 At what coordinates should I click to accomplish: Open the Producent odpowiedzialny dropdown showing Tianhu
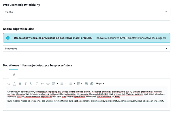86,12
